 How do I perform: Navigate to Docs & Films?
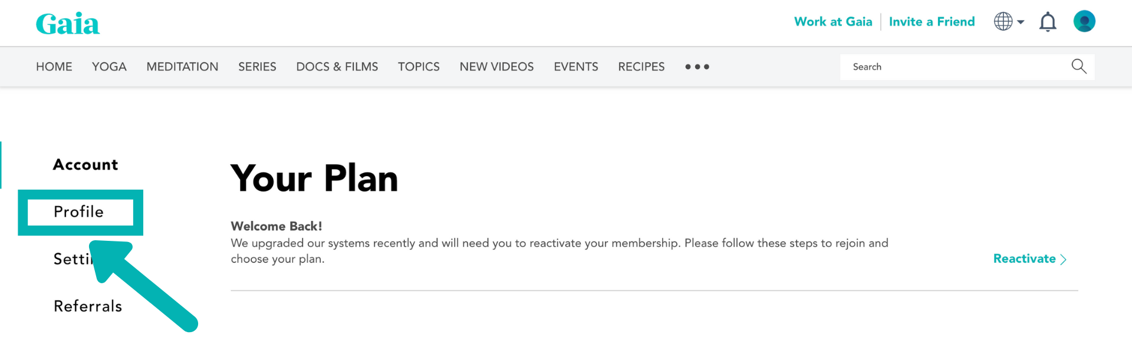click(337, 67)
